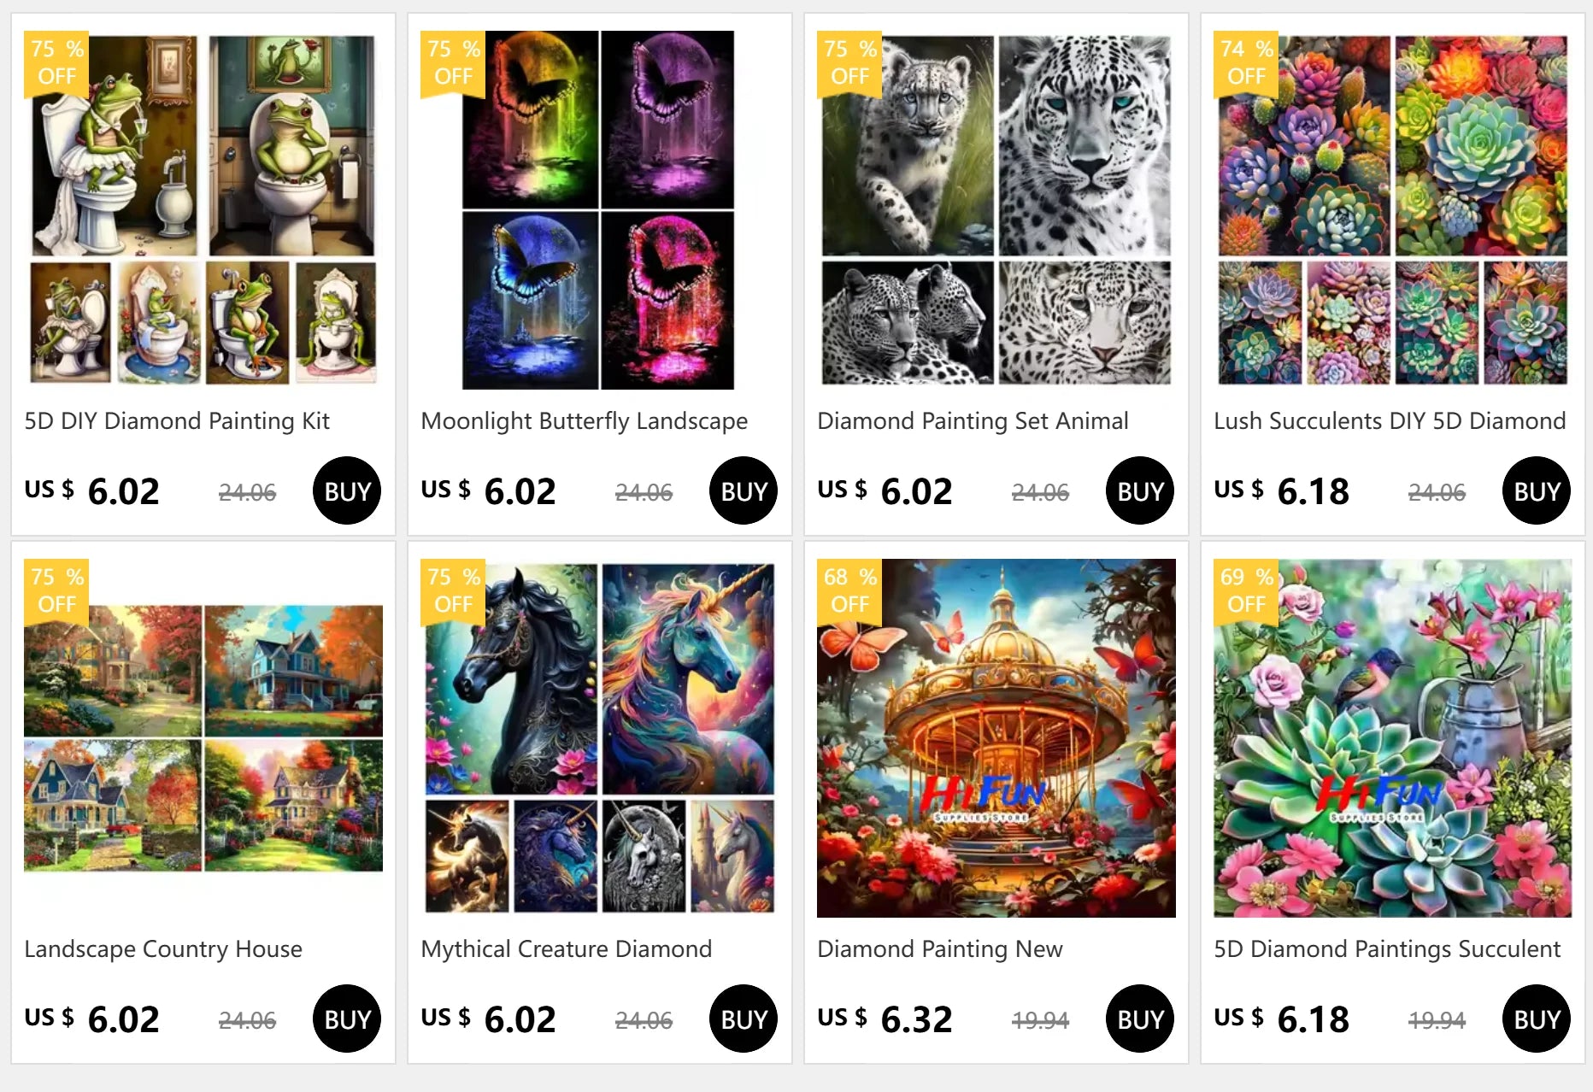Open the Moonlight Butterfly Landscape title link
The width and height of the screenshot is (1593, 1092).
tap(584, 421)
